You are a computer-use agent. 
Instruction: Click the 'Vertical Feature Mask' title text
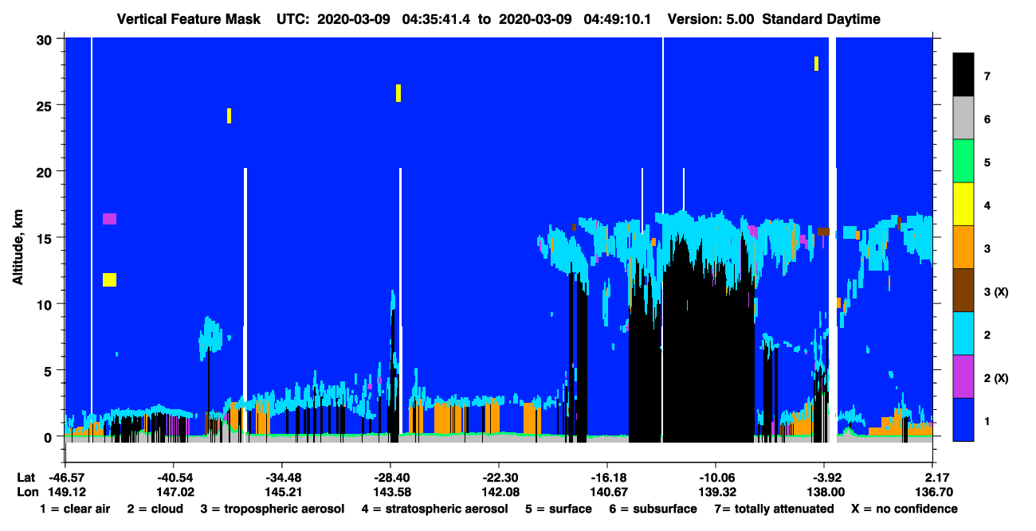[x=188, y=19]
